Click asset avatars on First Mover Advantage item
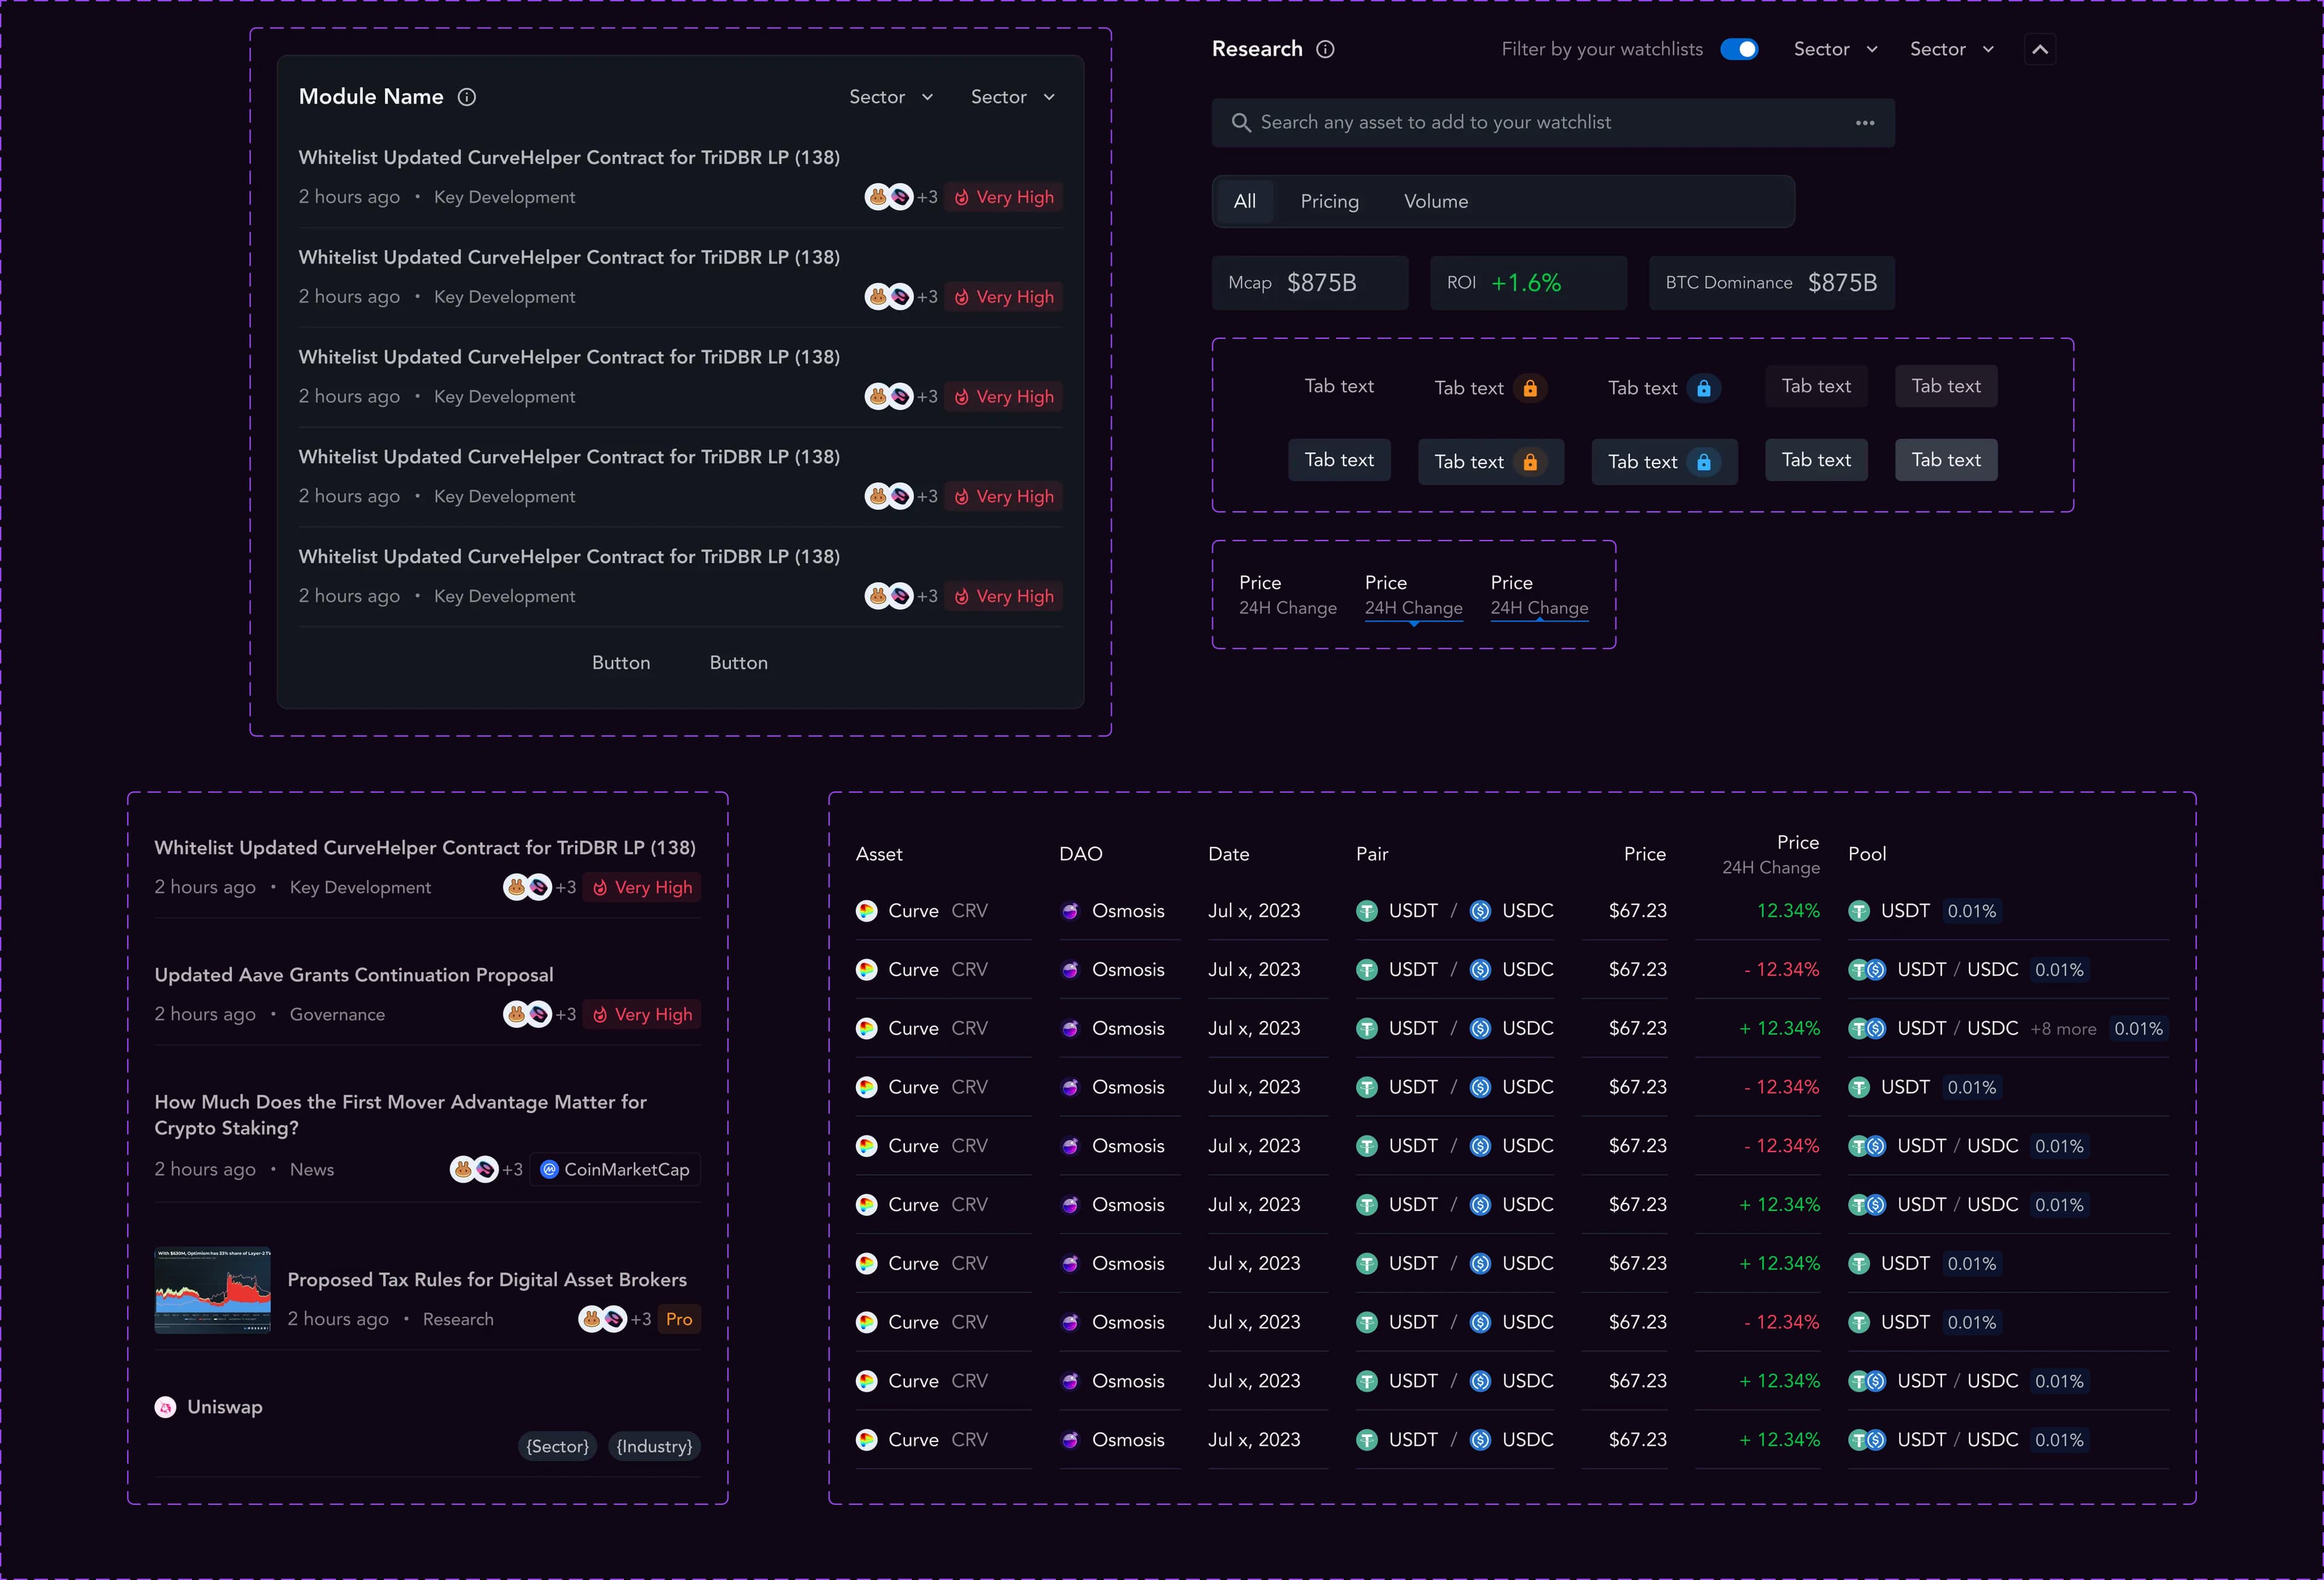2324x1580 pixels. [x=474, y=1169]
